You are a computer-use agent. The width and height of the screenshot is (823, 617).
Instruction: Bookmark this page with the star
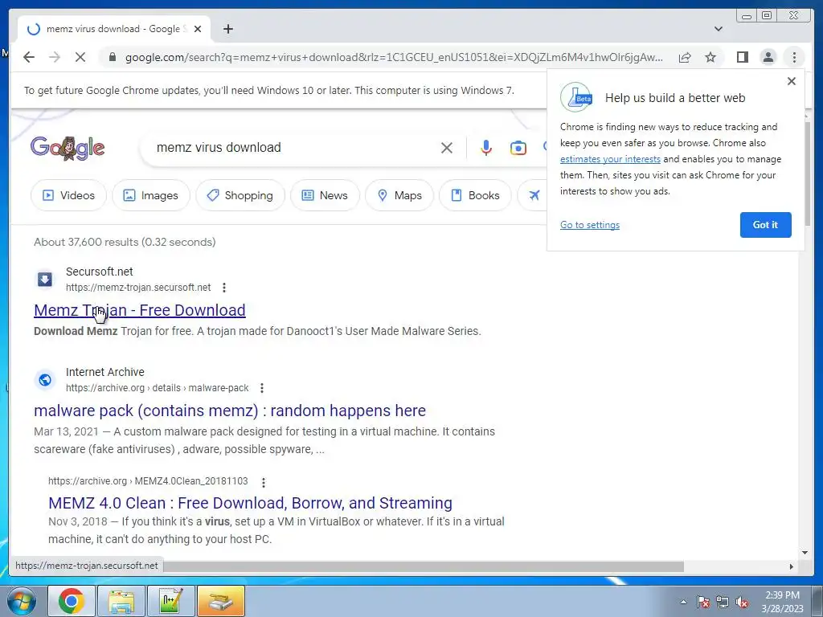[710, 57]
